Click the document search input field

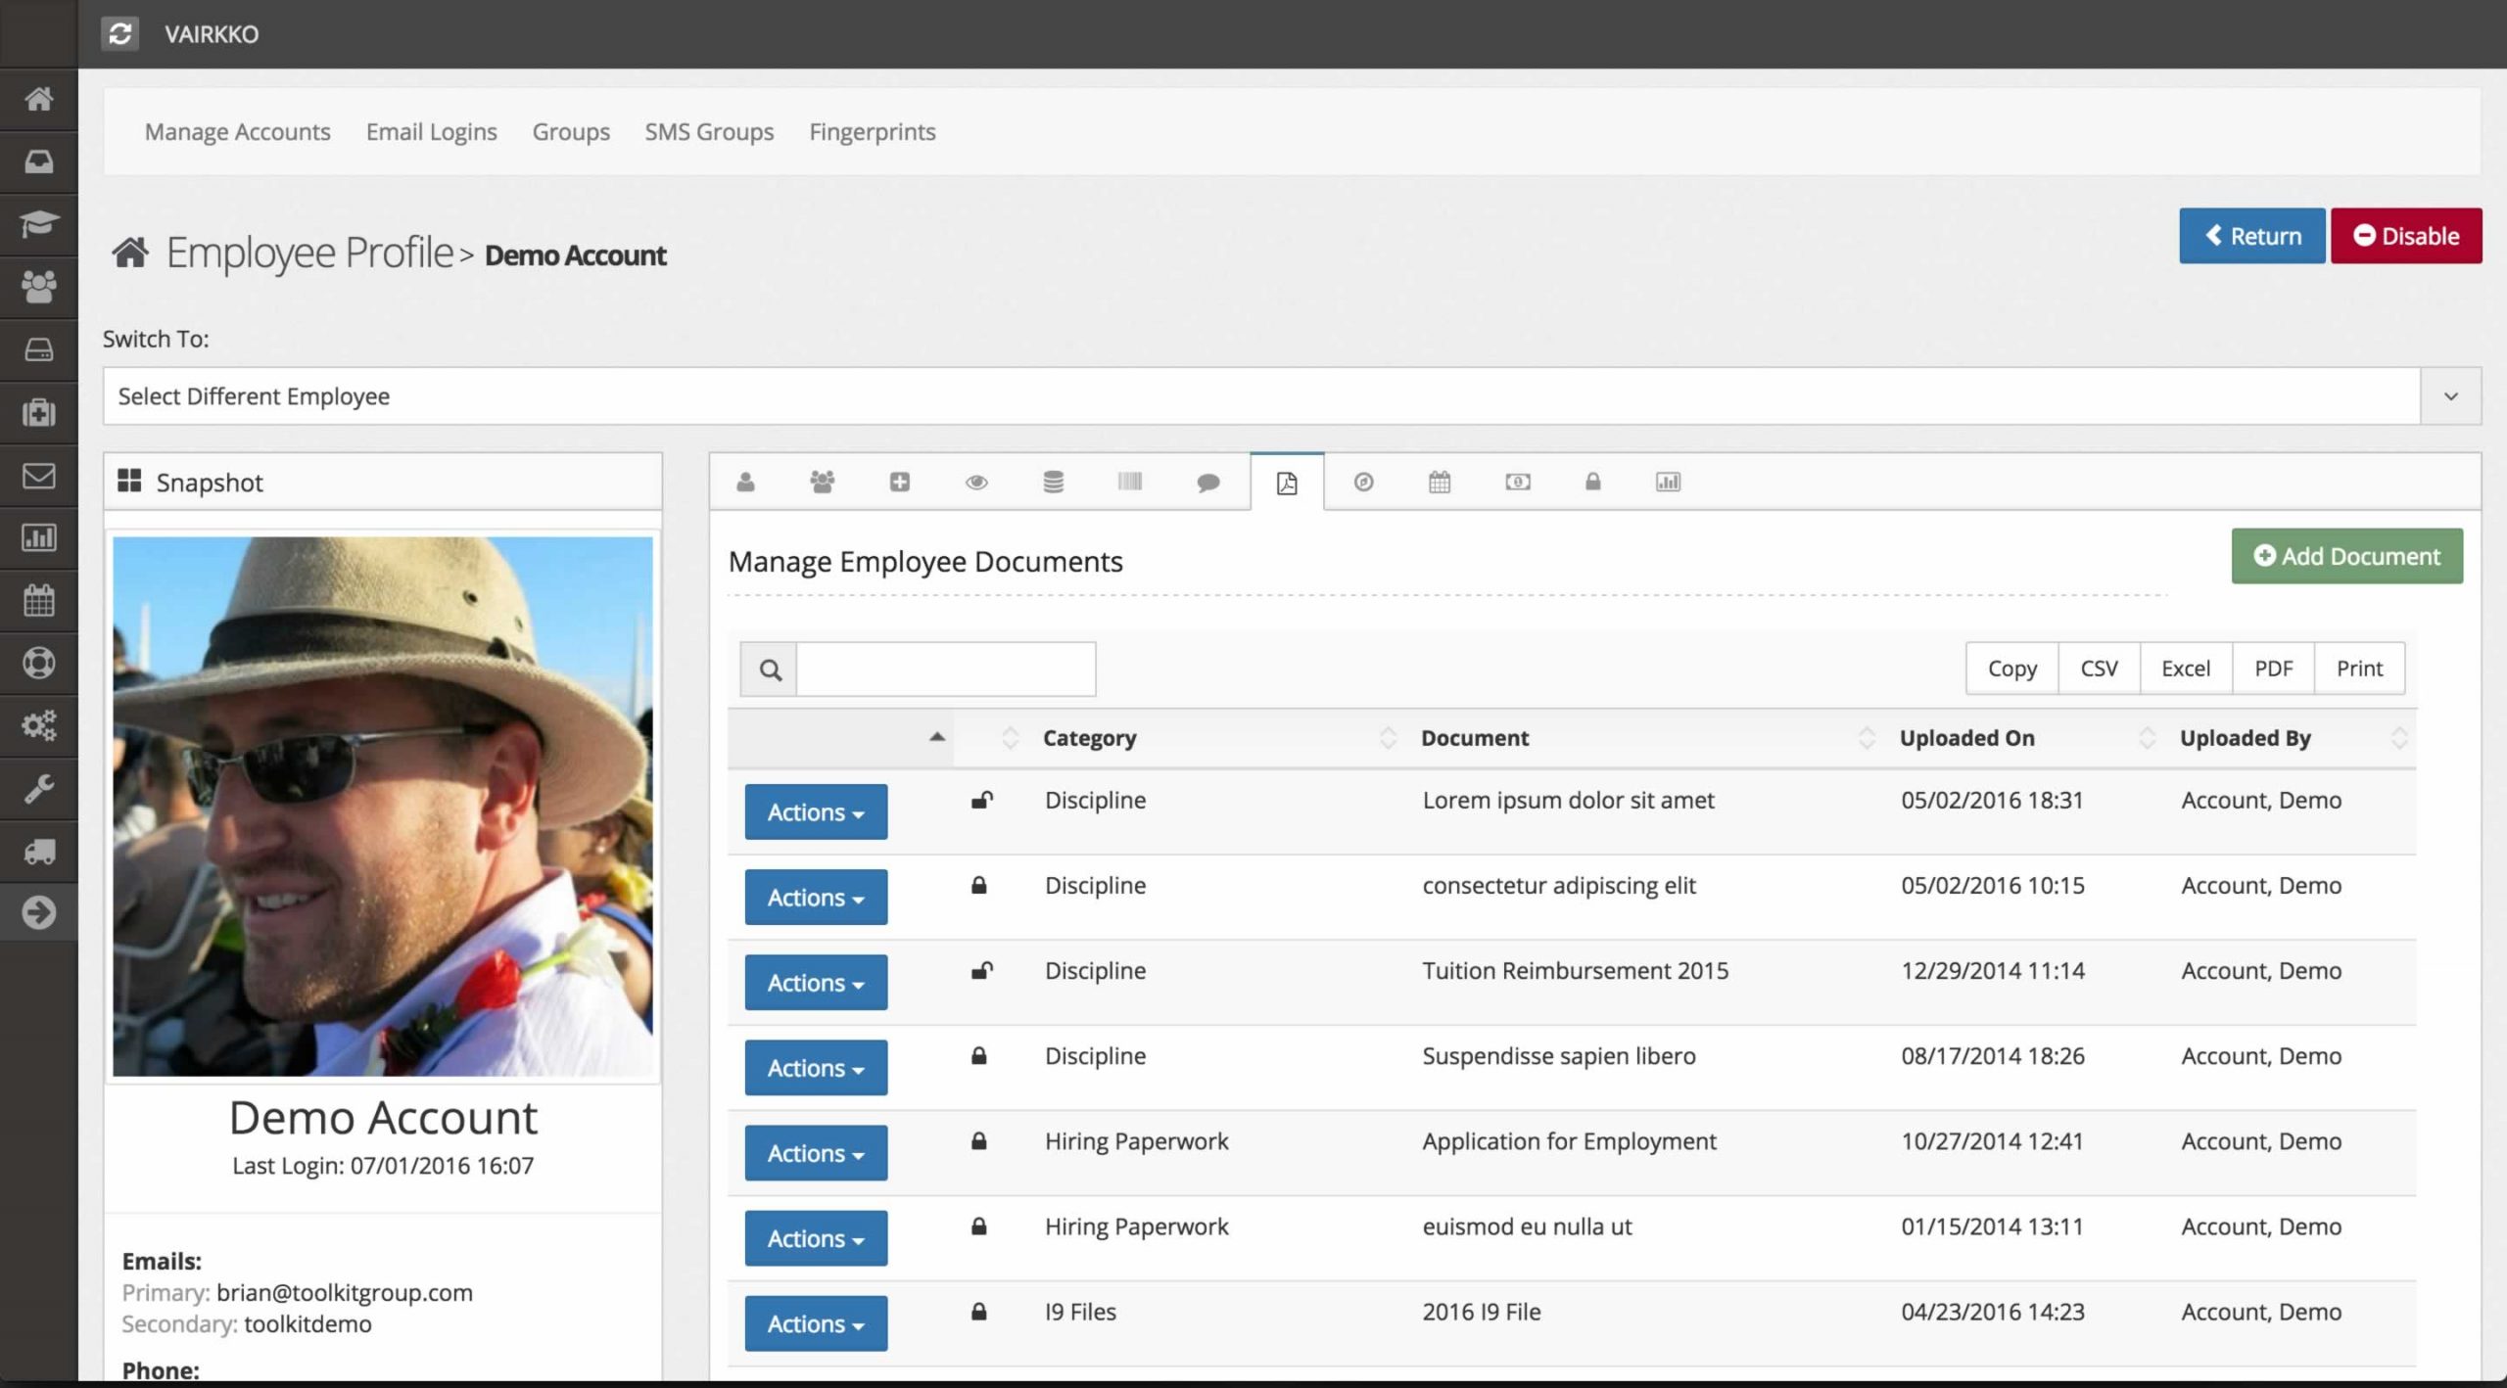tap(945, 670)
